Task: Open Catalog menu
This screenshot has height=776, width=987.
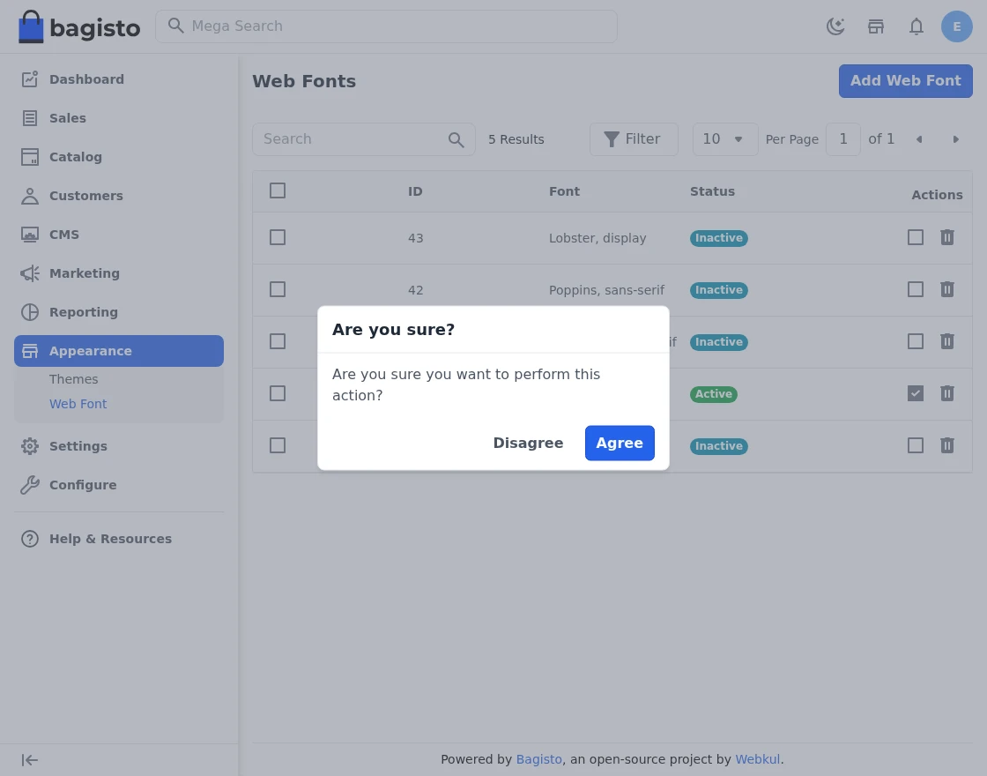Action: [x=119, y=157]
